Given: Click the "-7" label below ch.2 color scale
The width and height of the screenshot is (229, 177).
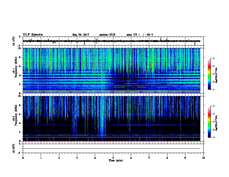Looking at the screenshot, I should tap(213, 137).
